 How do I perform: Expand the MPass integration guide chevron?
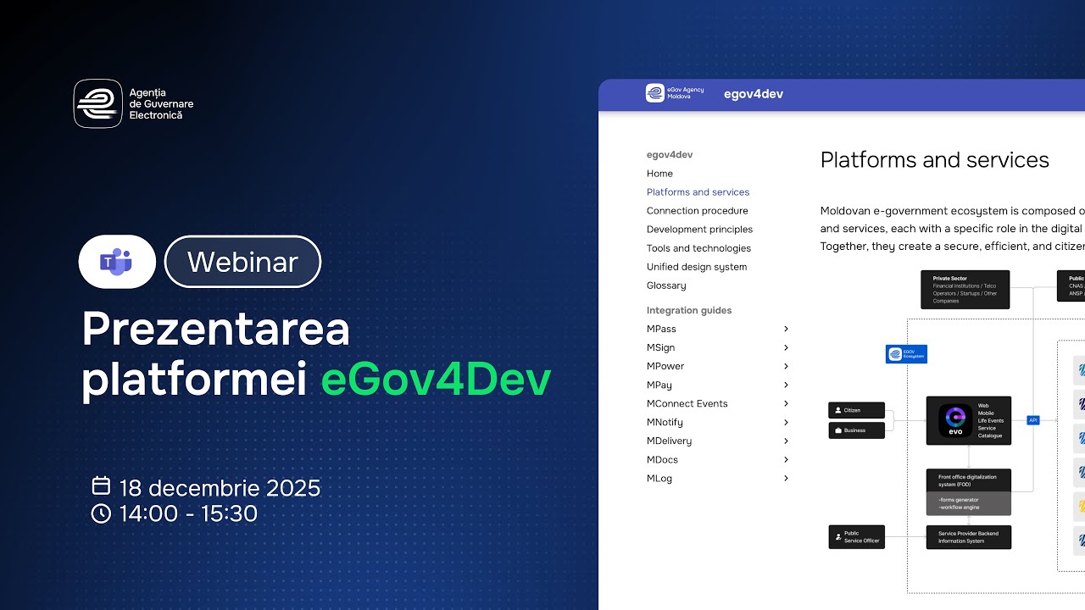(786, 329)
